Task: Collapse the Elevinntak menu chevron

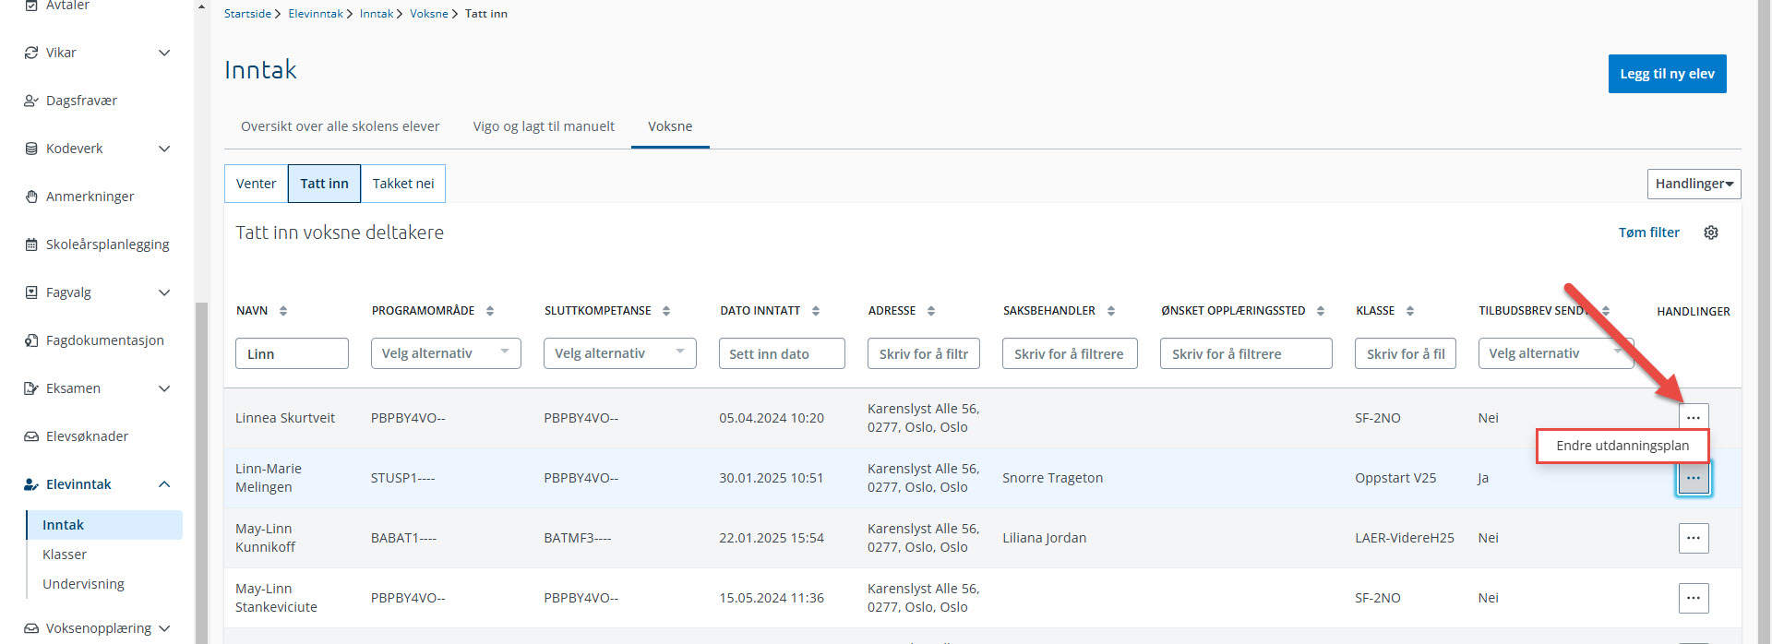Action: [x=164, y=484]
